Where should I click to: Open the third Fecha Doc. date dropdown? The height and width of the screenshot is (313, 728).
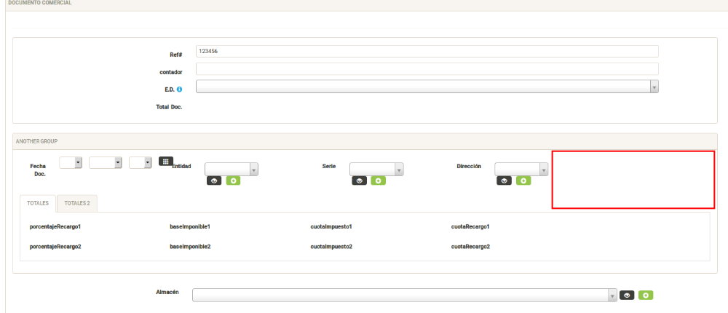click(141, 162)
